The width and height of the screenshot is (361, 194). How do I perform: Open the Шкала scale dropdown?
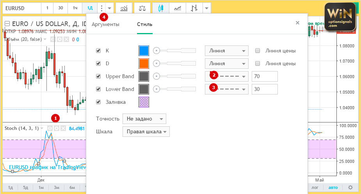[x=146, y=131]
